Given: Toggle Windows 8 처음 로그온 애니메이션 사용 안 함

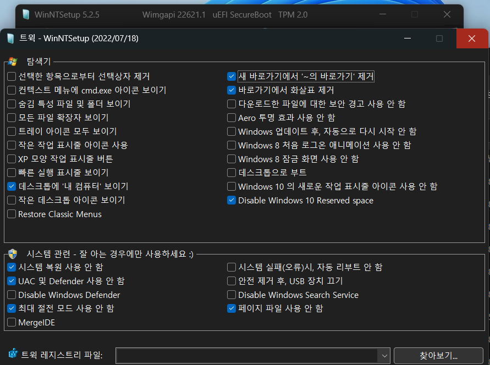Looking at the screenshot, I should click(x=232, y=145).
